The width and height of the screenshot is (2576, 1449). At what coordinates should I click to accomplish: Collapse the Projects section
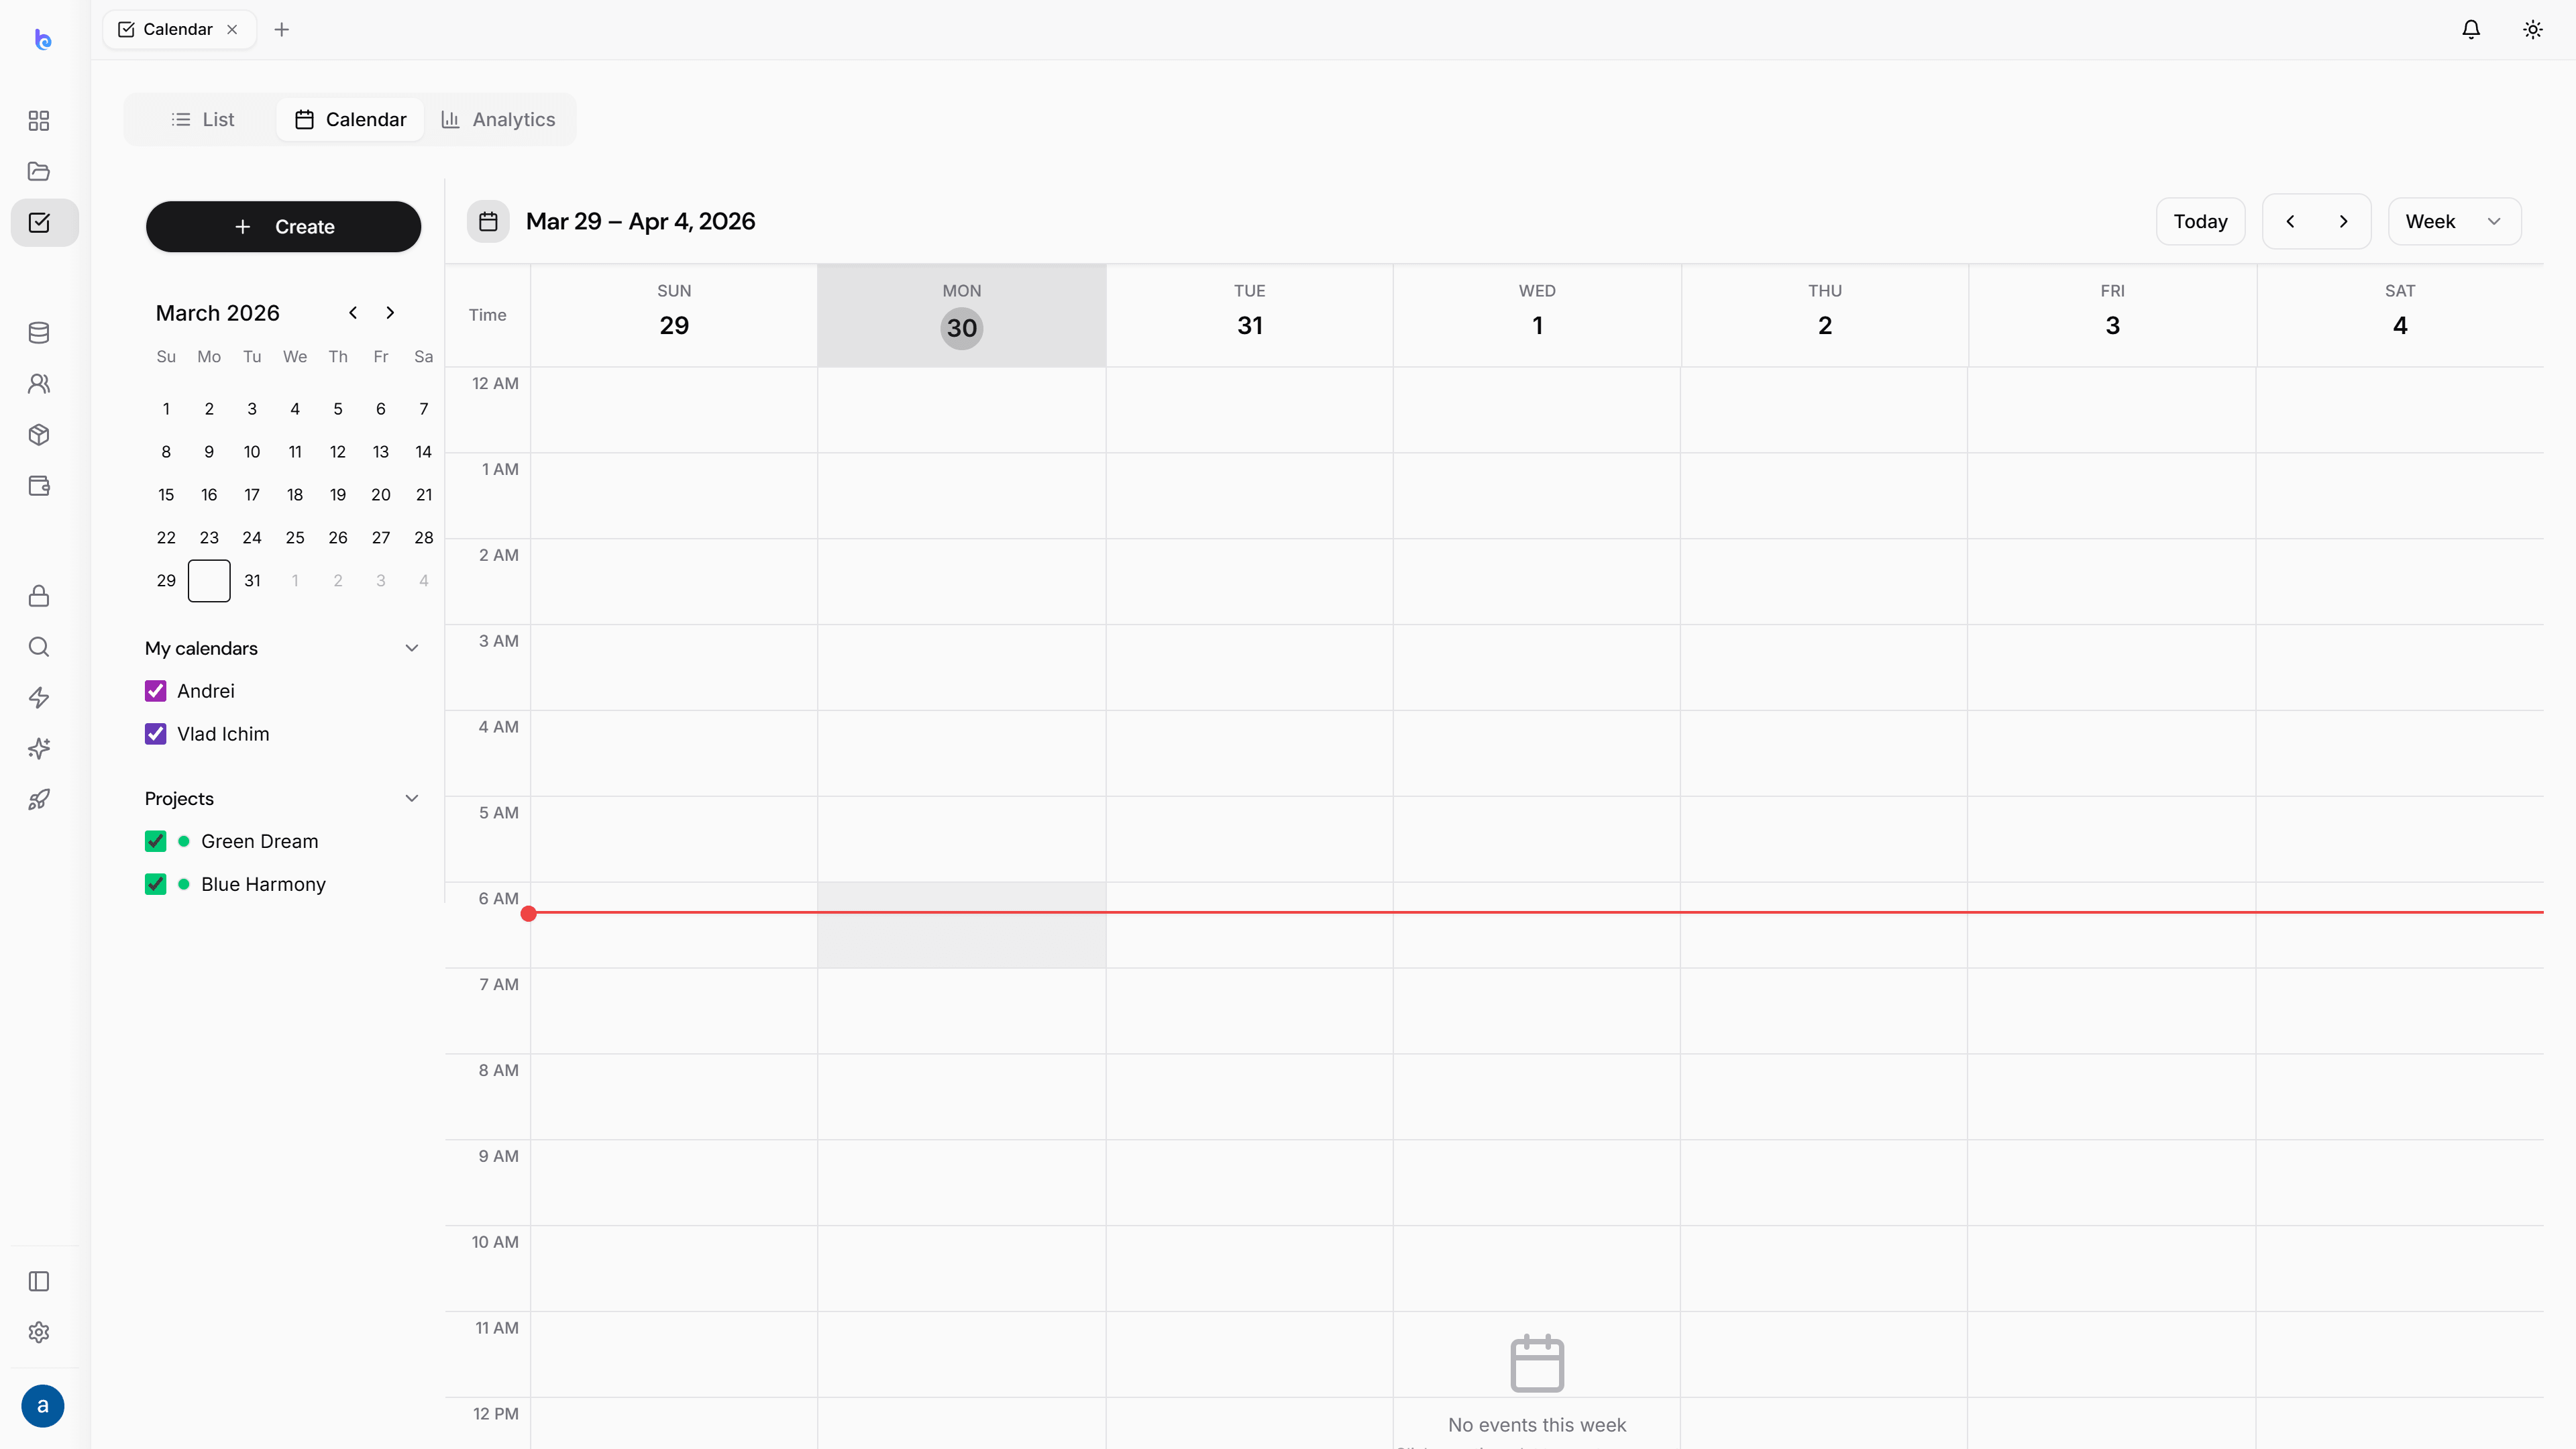click(411, 798)
